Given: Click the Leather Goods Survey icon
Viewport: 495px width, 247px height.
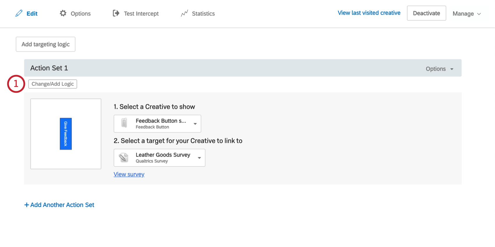Looking at the screenshot, I should point(124,157).
